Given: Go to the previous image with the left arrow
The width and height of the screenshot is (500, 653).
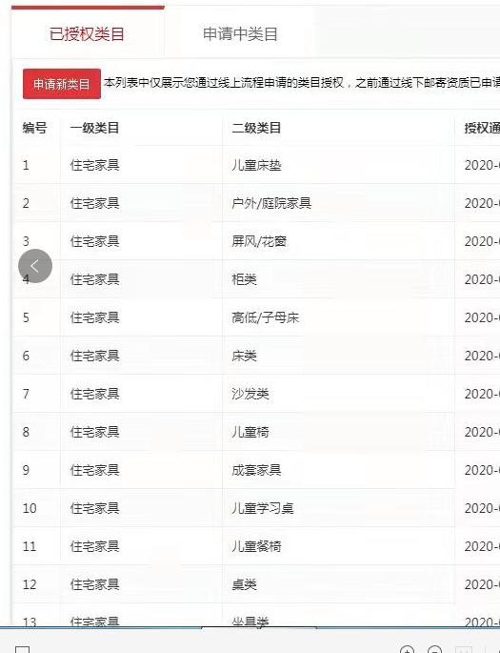Looking at the screenshot, I should point(35,266).
